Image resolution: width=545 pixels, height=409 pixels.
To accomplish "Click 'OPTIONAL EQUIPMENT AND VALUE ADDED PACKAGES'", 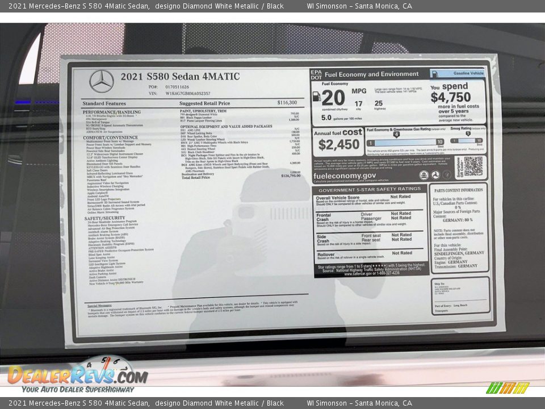I will (226, 126).
